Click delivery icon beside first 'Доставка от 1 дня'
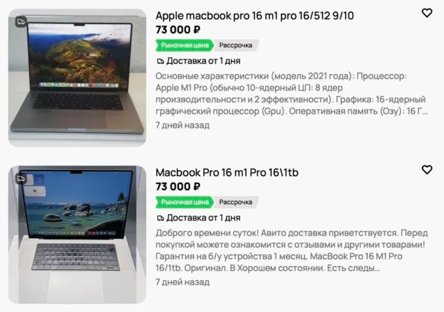This screenshot has height=312, width=444. 160,61
